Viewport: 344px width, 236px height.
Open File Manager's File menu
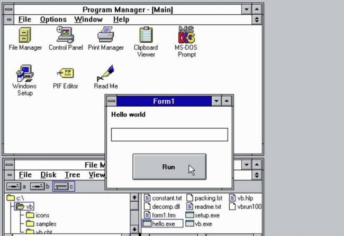pos(25,175)
